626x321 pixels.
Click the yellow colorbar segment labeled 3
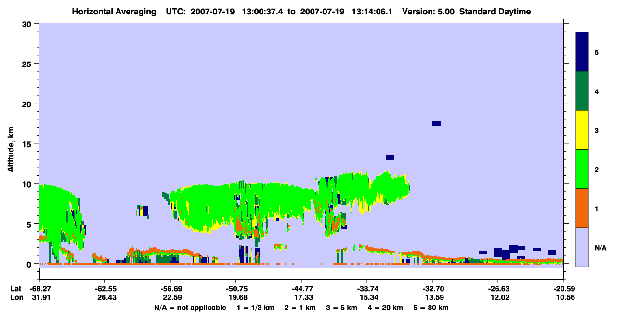click(x=582, y=130)
